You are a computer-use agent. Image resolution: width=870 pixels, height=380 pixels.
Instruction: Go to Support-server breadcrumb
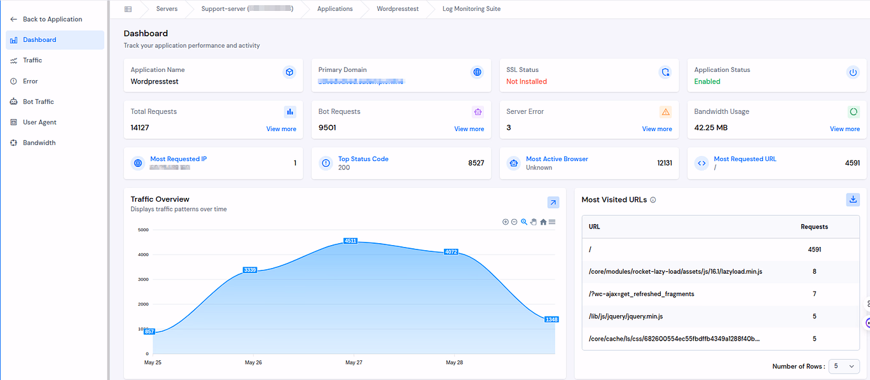(247, 9)
